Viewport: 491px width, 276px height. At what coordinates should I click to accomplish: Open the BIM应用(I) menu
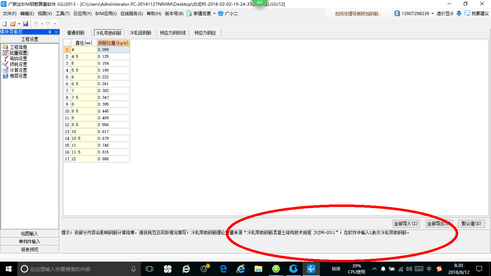(x=106, y=14)
